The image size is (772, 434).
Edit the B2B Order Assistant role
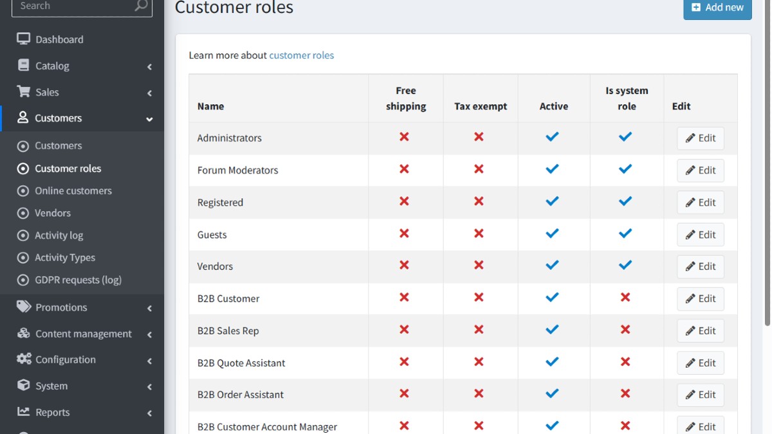click(701, 395)
